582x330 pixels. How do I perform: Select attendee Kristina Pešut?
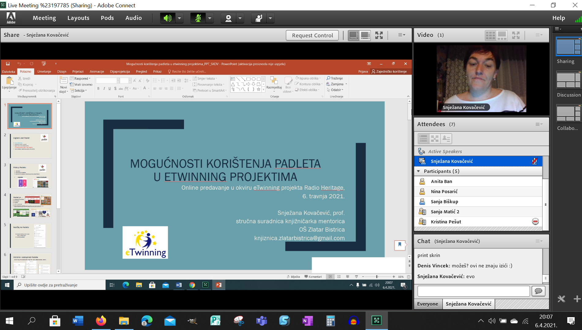[478, 222]
